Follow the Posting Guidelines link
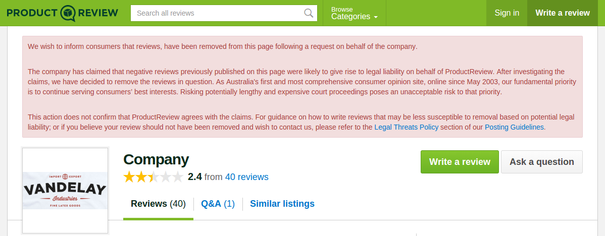 pos(514,127)
